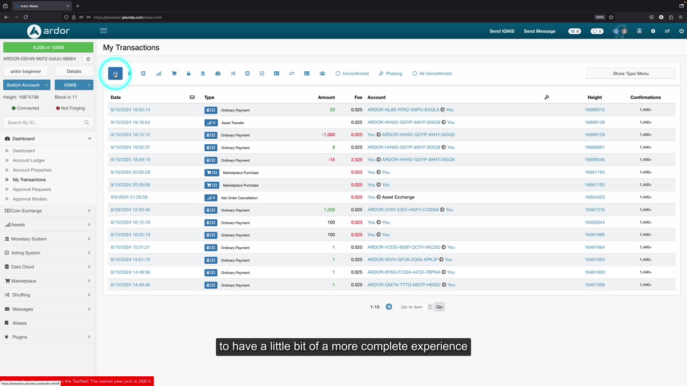Filter transactions by the lock icon
This screenshot has width=687, height=386.
pos(188,73)
